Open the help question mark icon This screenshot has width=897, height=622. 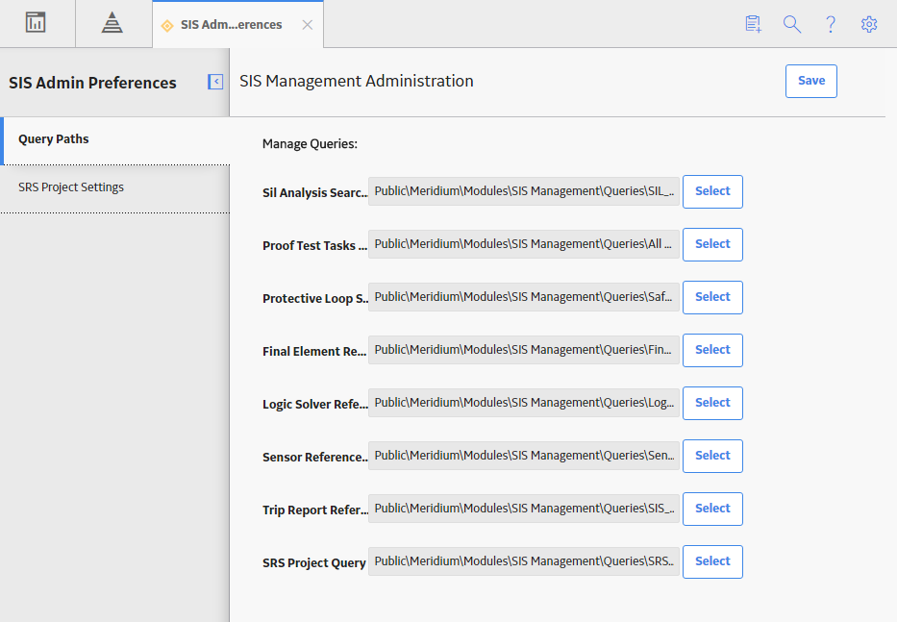tap(830, 24)
